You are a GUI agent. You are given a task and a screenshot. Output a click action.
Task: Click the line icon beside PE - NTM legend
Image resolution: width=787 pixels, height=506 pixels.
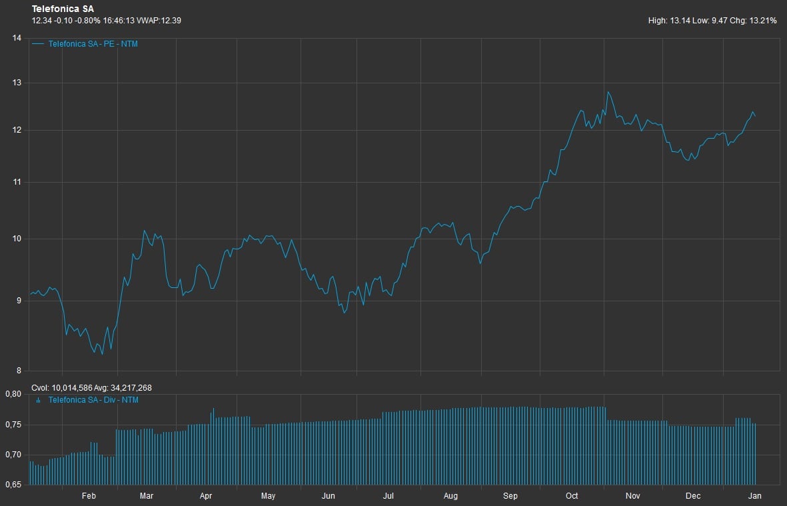tap(38, 44)
